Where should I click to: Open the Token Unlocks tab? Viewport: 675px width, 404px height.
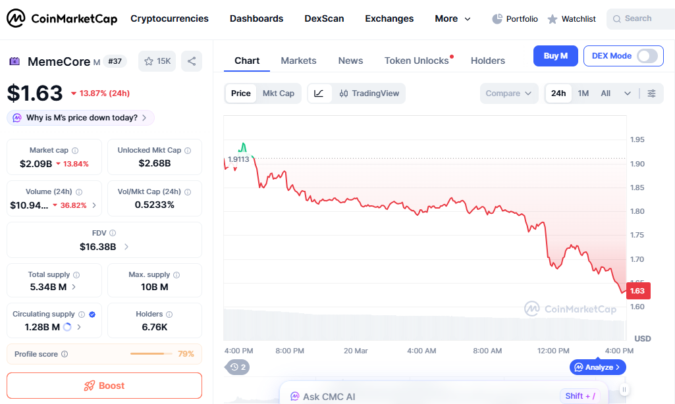click(417, 60)
